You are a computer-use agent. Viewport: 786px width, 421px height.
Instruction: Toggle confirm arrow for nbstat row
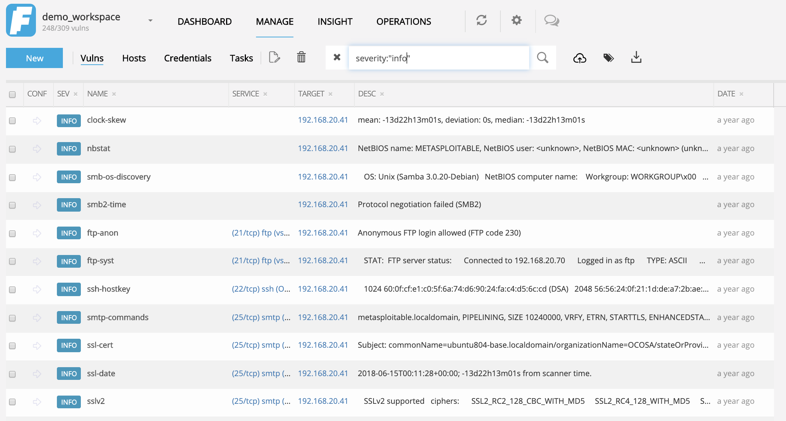(37, 149)
